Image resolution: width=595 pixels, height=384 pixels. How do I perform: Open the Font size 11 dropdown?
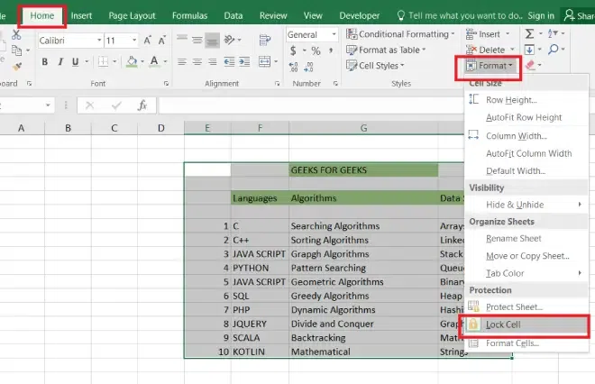(134, 41)
